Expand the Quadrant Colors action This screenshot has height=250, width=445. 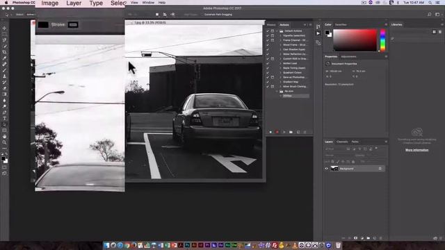pos(281,72)
